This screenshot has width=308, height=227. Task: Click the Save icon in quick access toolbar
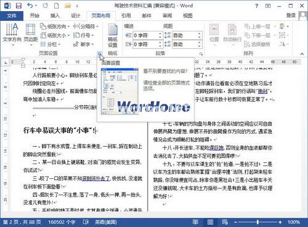18,6
